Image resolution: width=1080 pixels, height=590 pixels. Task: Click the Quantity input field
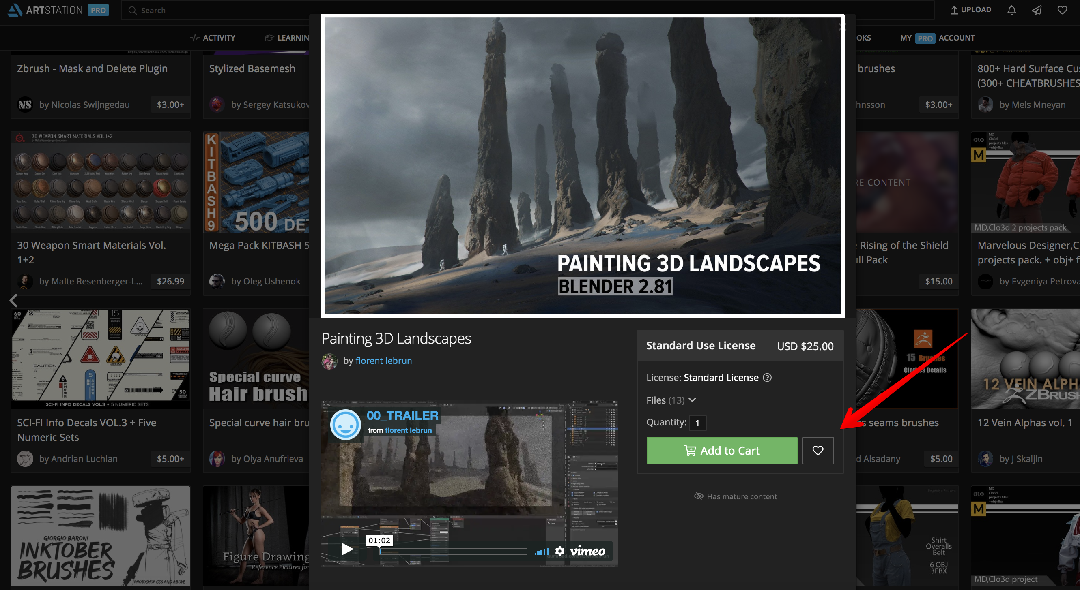(698, 423)
